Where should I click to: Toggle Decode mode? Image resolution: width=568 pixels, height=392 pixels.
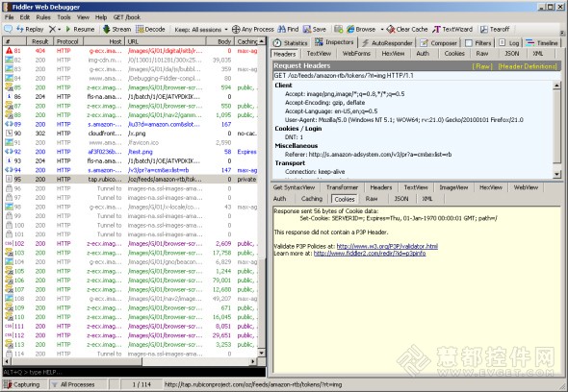tap(150, 29)
